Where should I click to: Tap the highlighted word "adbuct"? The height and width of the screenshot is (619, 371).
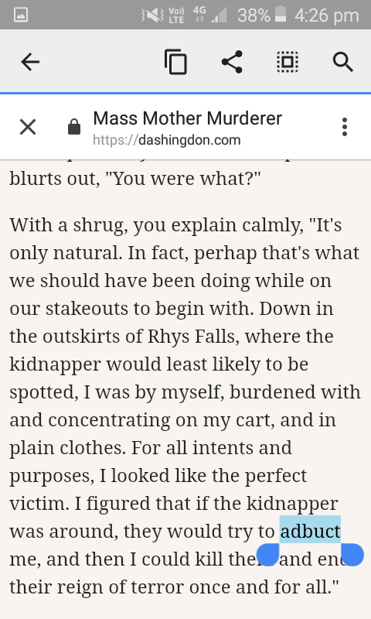(310, 531)
